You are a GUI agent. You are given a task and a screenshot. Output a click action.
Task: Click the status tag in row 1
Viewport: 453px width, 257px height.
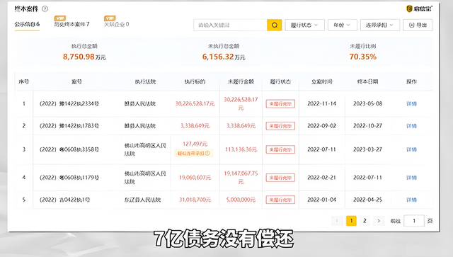click(280, 104)
